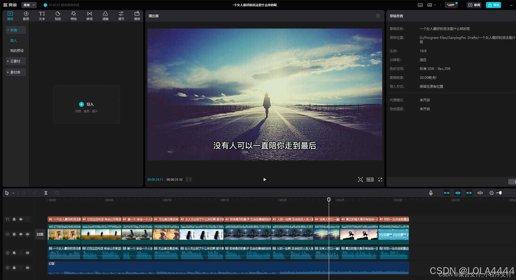This screenshot has height=280, width=516.
Task: Open the 调节 (Adjust) panel
Action: tap(121, 16)
